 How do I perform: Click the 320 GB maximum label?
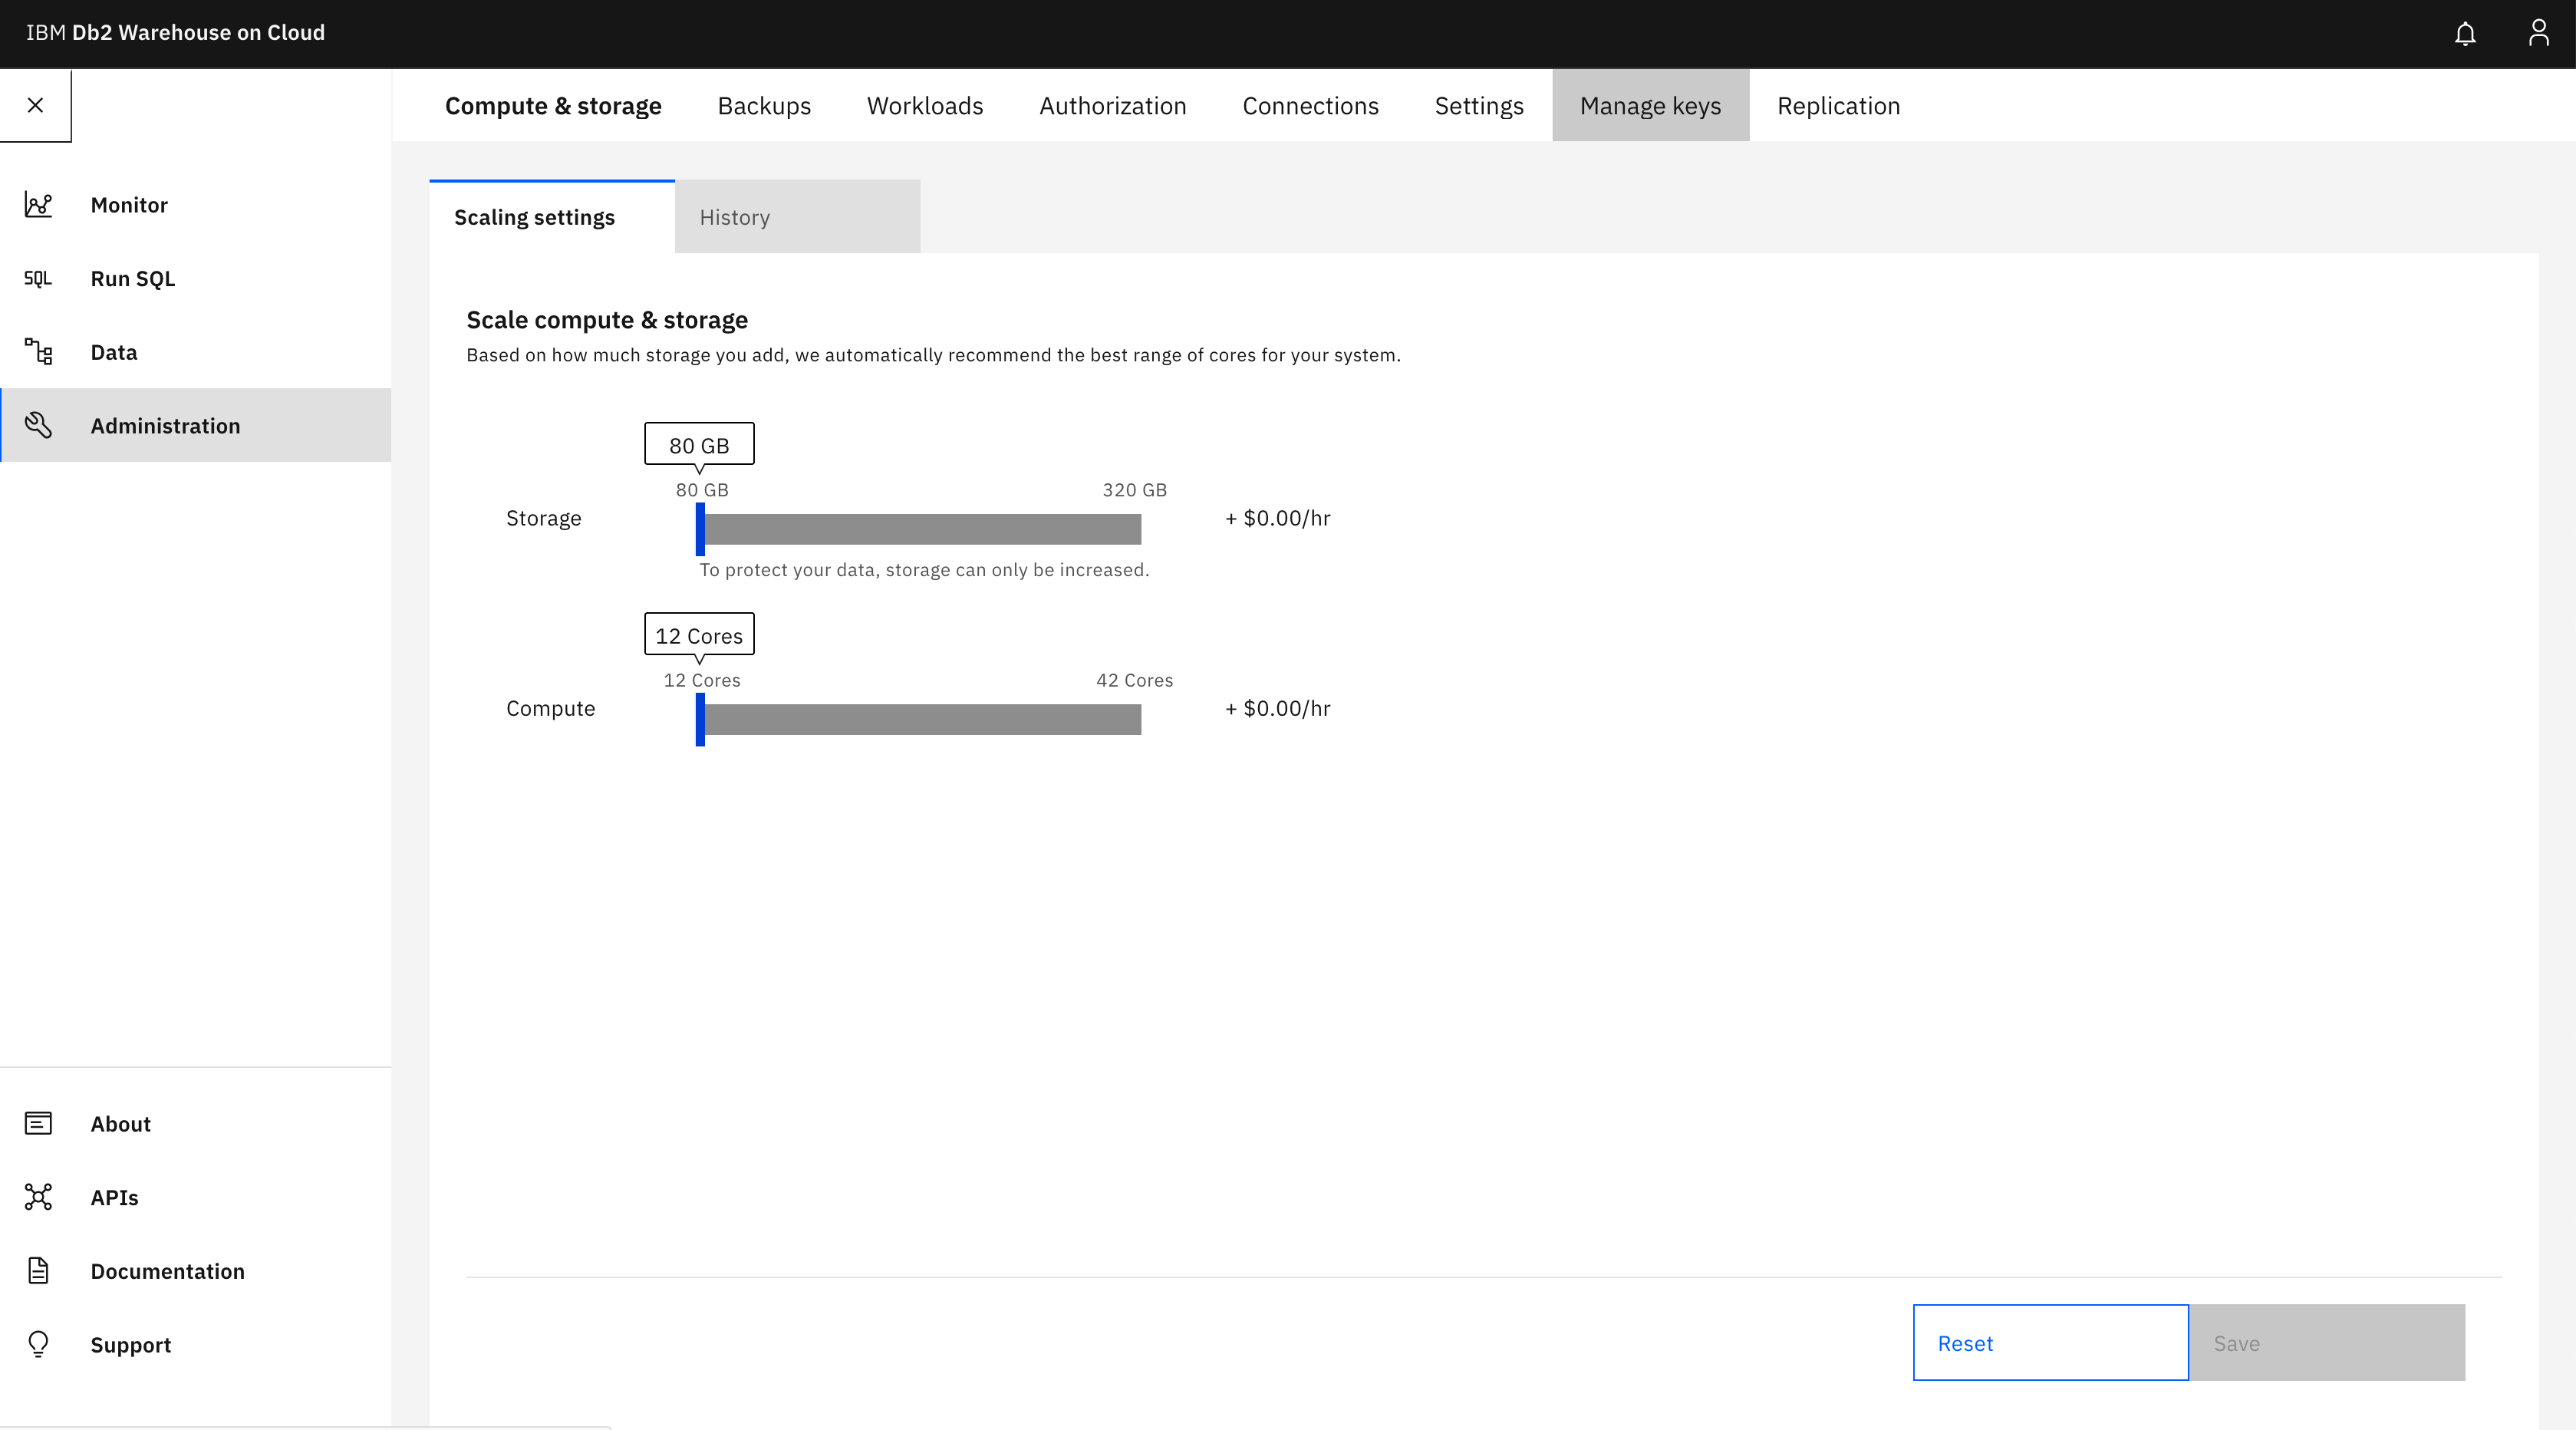(x=1134, y=490)
